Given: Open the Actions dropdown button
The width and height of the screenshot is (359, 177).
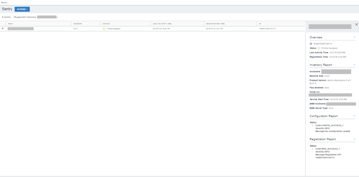Looking at the screenshot, I should (x=22, y=9).
